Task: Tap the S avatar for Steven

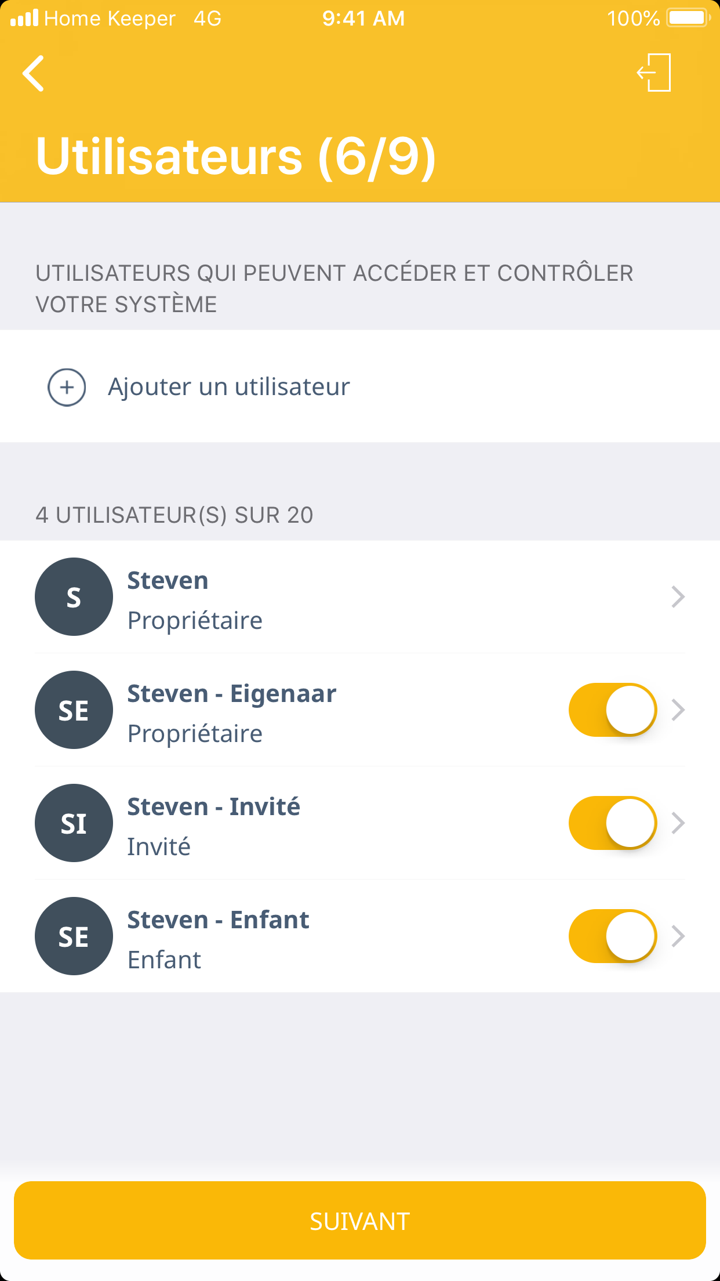Action: pyautogui.click(x=74, y=597)
